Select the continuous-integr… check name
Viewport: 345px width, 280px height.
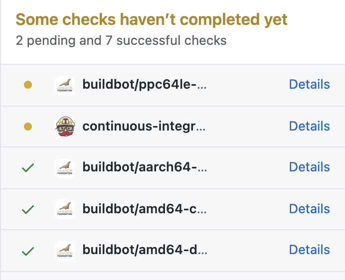144,127
